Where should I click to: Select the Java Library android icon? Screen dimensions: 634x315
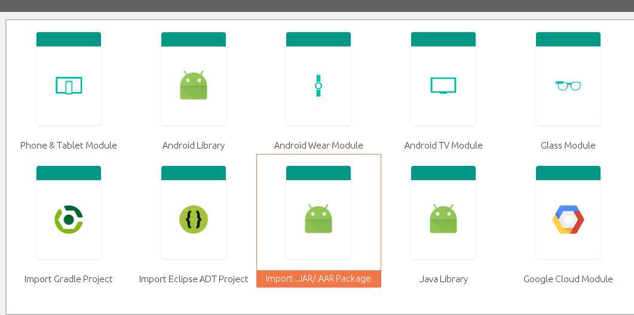(443, 218)
